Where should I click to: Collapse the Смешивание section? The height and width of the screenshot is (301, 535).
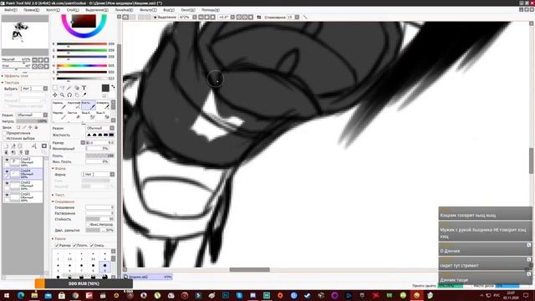[x=64, y=202]
